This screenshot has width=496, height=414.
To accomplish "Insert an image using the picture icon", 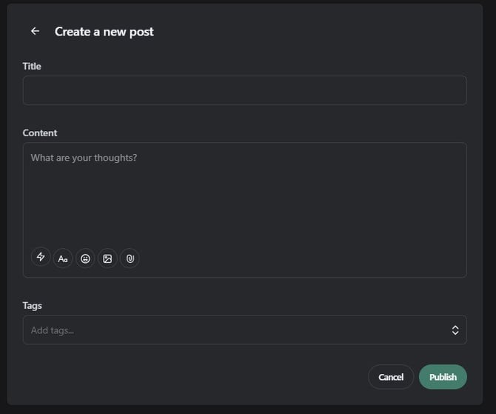I will coord(107,258).
